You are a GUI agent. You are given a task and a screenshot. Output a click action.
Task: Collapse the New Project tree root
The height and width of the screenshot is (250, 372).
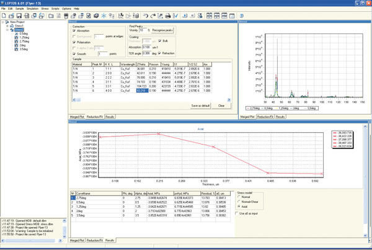[3, 22]
